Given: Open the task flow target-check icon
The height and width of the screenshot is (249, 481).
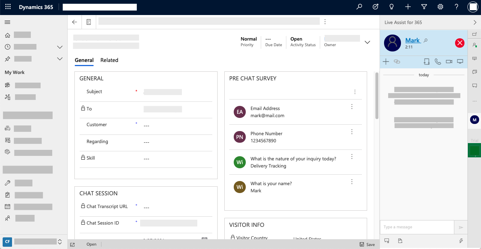Looking at the screenshot, I should click(x=375, y=7).
